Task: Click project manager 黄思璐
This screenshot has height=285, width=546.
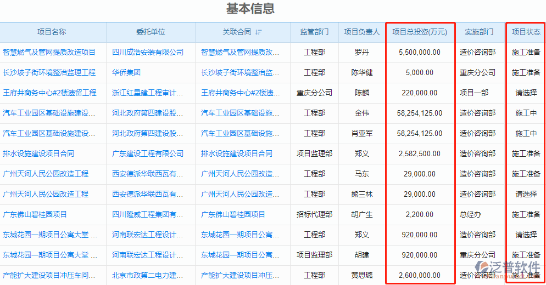Action: pos(362,275)
